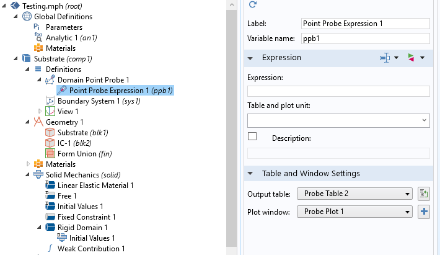Image resolution: width=440 pixels, height=255 pixels.
Task: Click the model tree vertical scrollbar
Action: [232, 124]
